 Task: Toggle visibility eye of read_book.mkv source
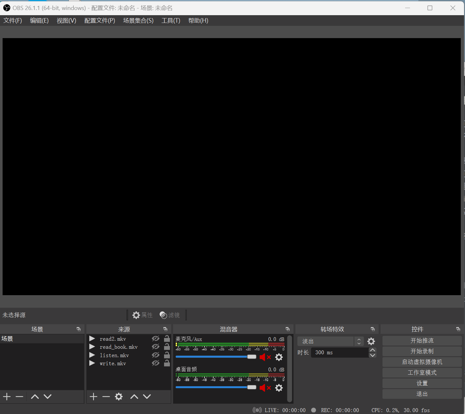pos(156,347)
